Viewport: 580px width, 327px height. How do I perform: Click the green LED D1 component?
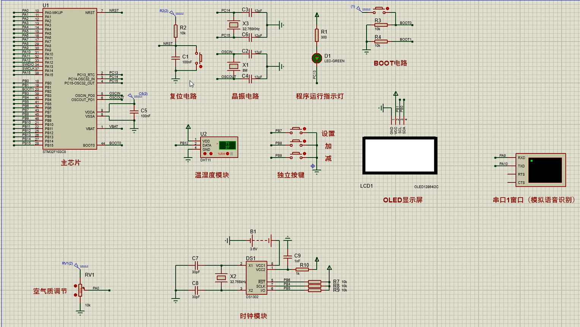pyautogui.click(x=317, y=58)
